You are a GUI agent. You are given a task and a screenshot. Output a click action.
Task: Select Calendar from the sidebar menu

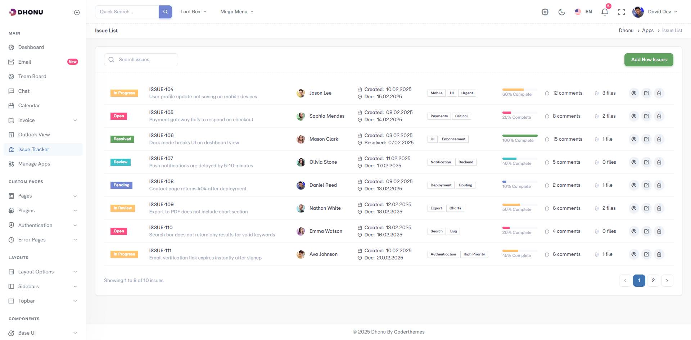[x=29, y=105]
